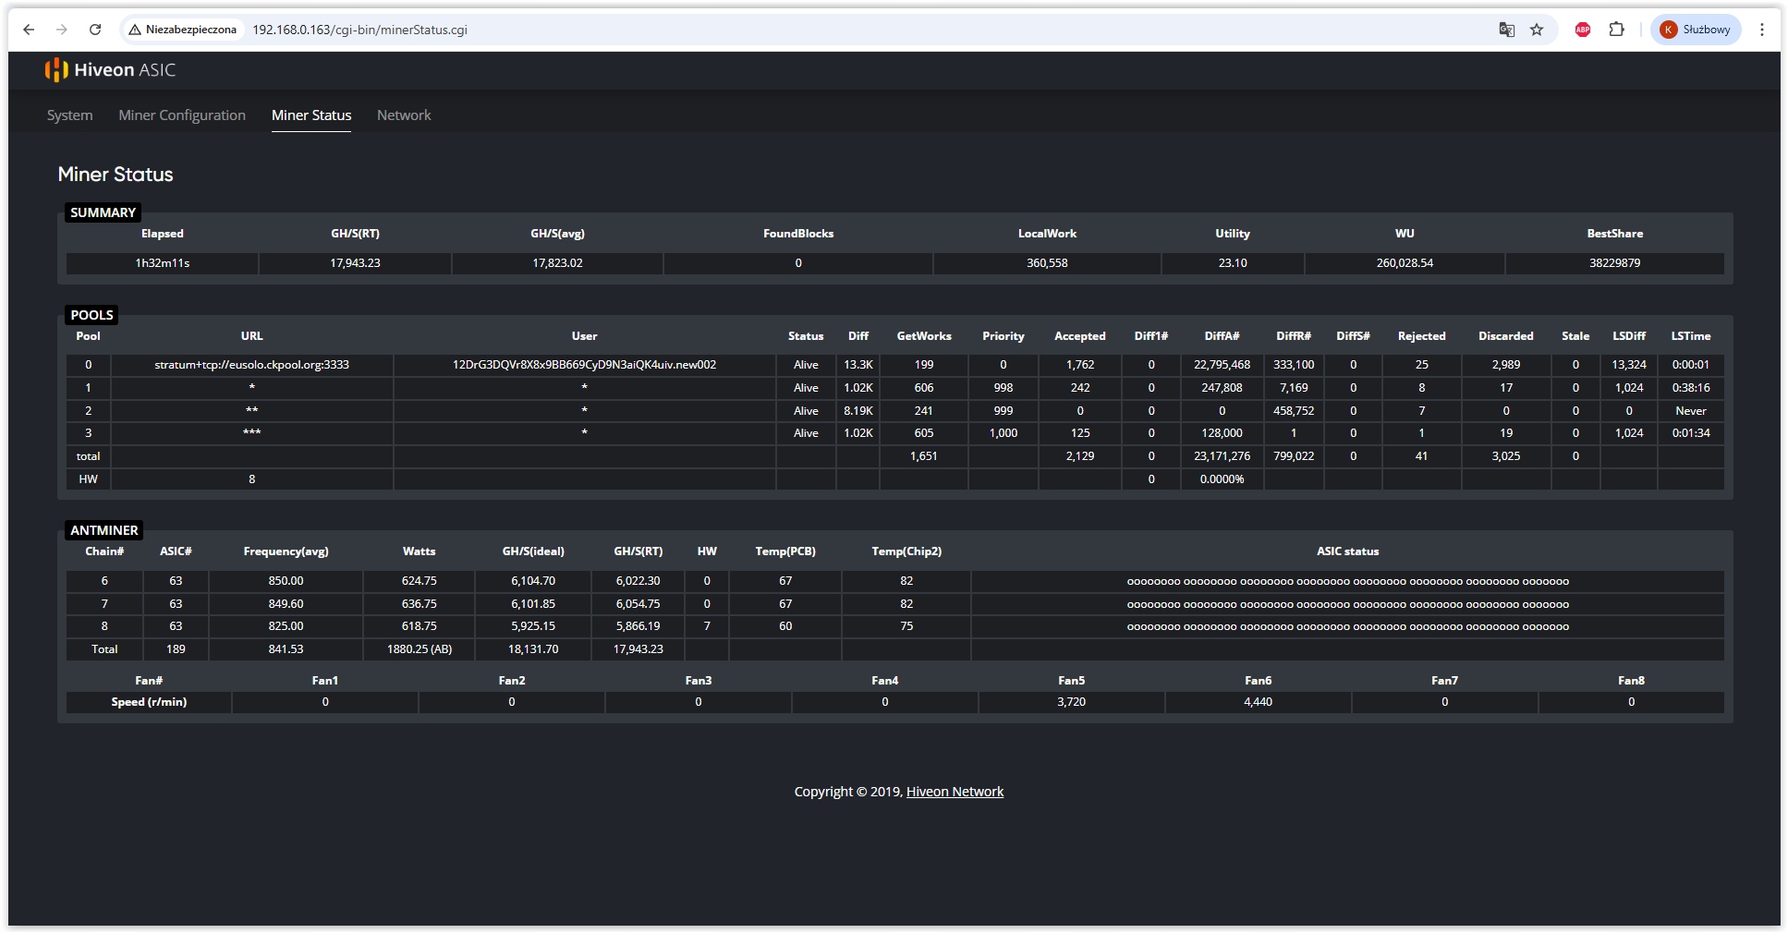Screen dimensions: 1788x933
Task: Open the Służbowy profile button
Action: 1696,30
